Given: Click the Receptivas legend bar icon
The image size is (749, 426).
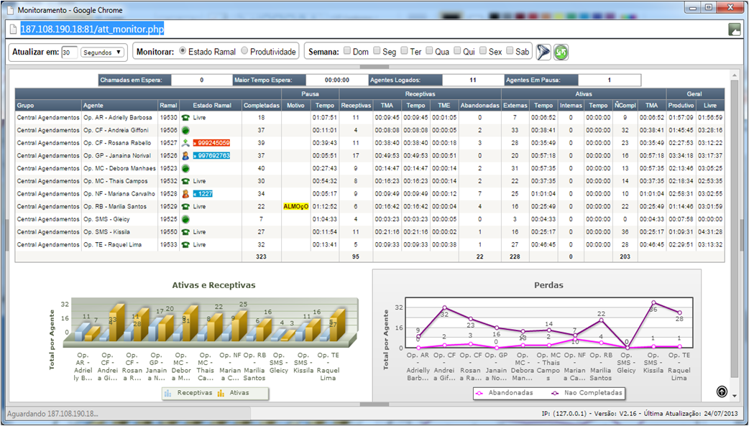Looking at the screenshot, I should click(167, 393).
